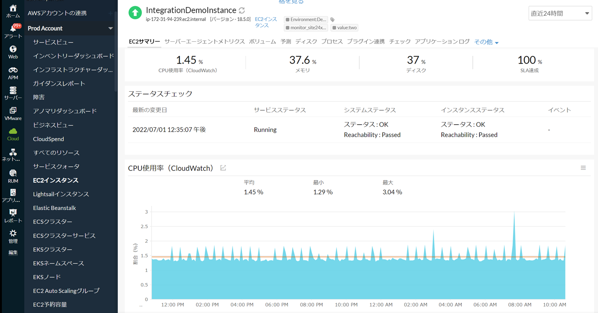
Task: Open the Web globe icon
Action: pyautogui.click(x=13, y=49)
